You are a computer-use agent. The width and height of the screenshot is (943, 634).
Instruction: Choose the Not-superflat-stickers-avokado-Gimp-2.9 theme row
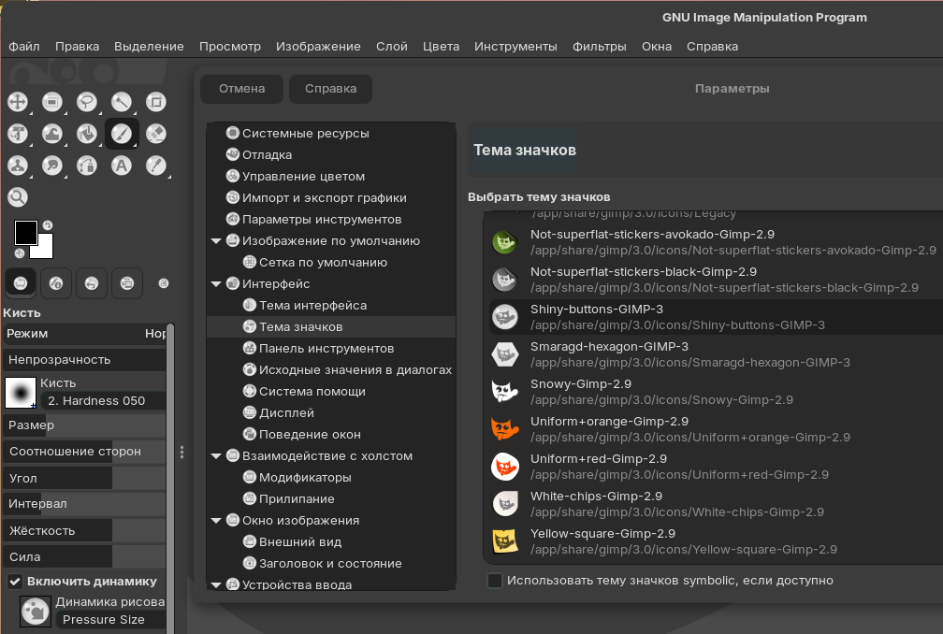pyautogui.click(x=716, y=242)
